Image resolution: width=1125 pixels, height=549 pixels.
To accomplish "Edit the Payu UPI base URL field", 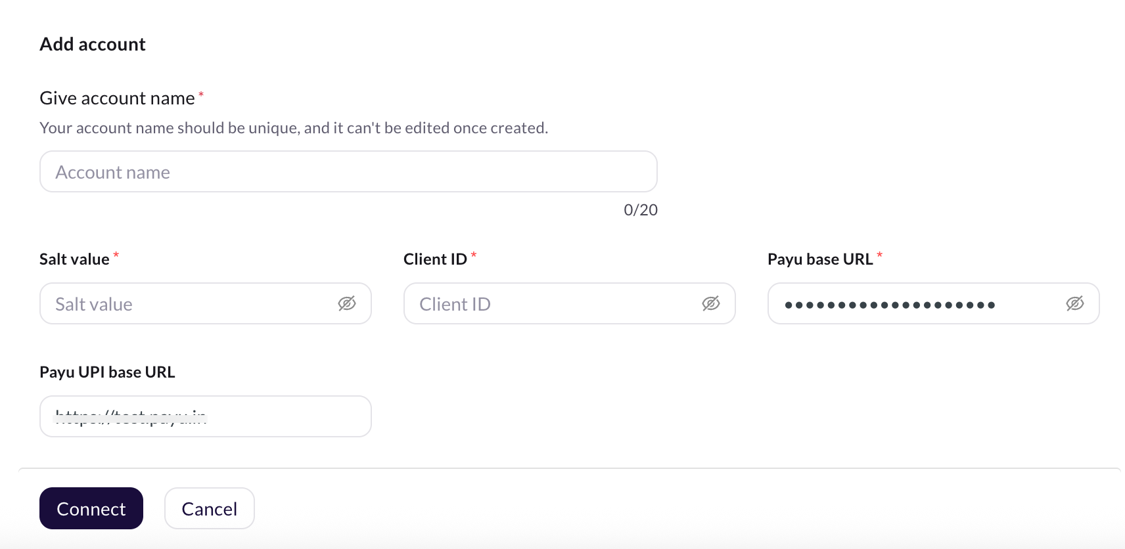I will pos(206,416).
